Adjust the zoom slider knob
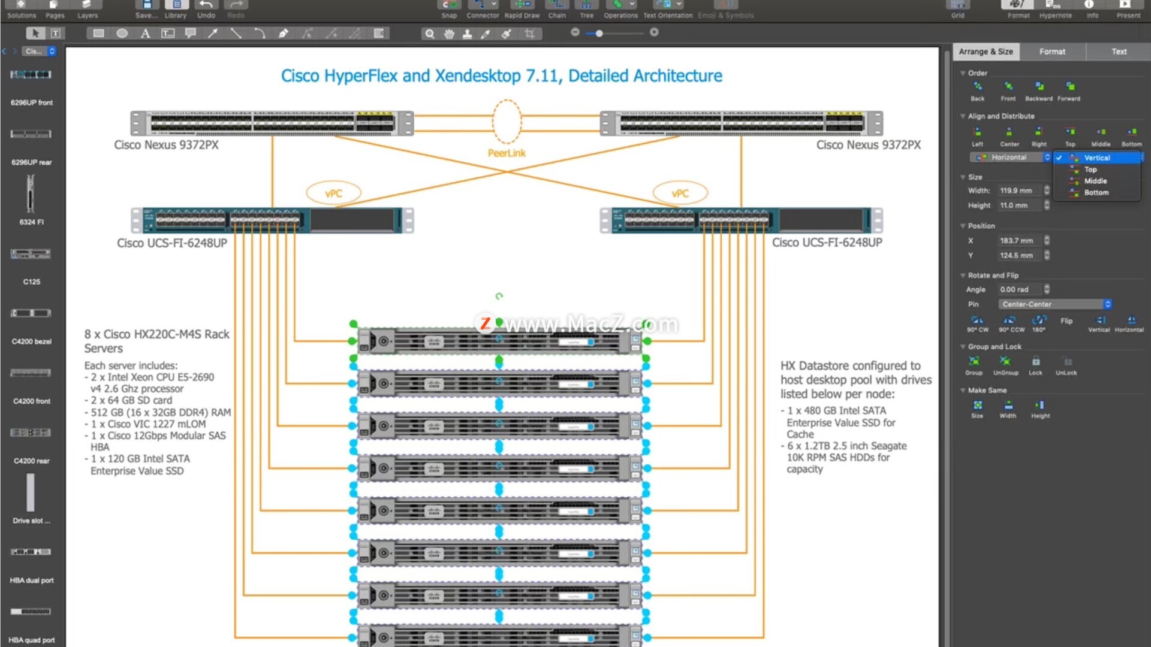This screenshot has width=1151, height=647. [599, 34]
